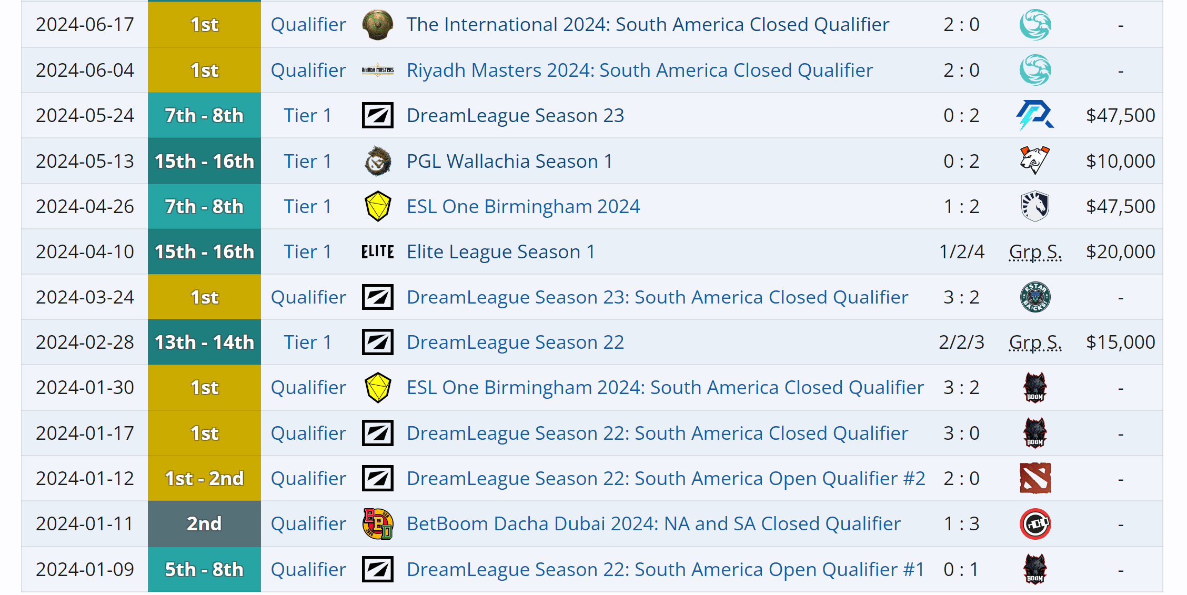Open the PGL Wallachia Season 1 tournament icon
The height and width of the screenshot is (595, 1187).
(377, 160)
